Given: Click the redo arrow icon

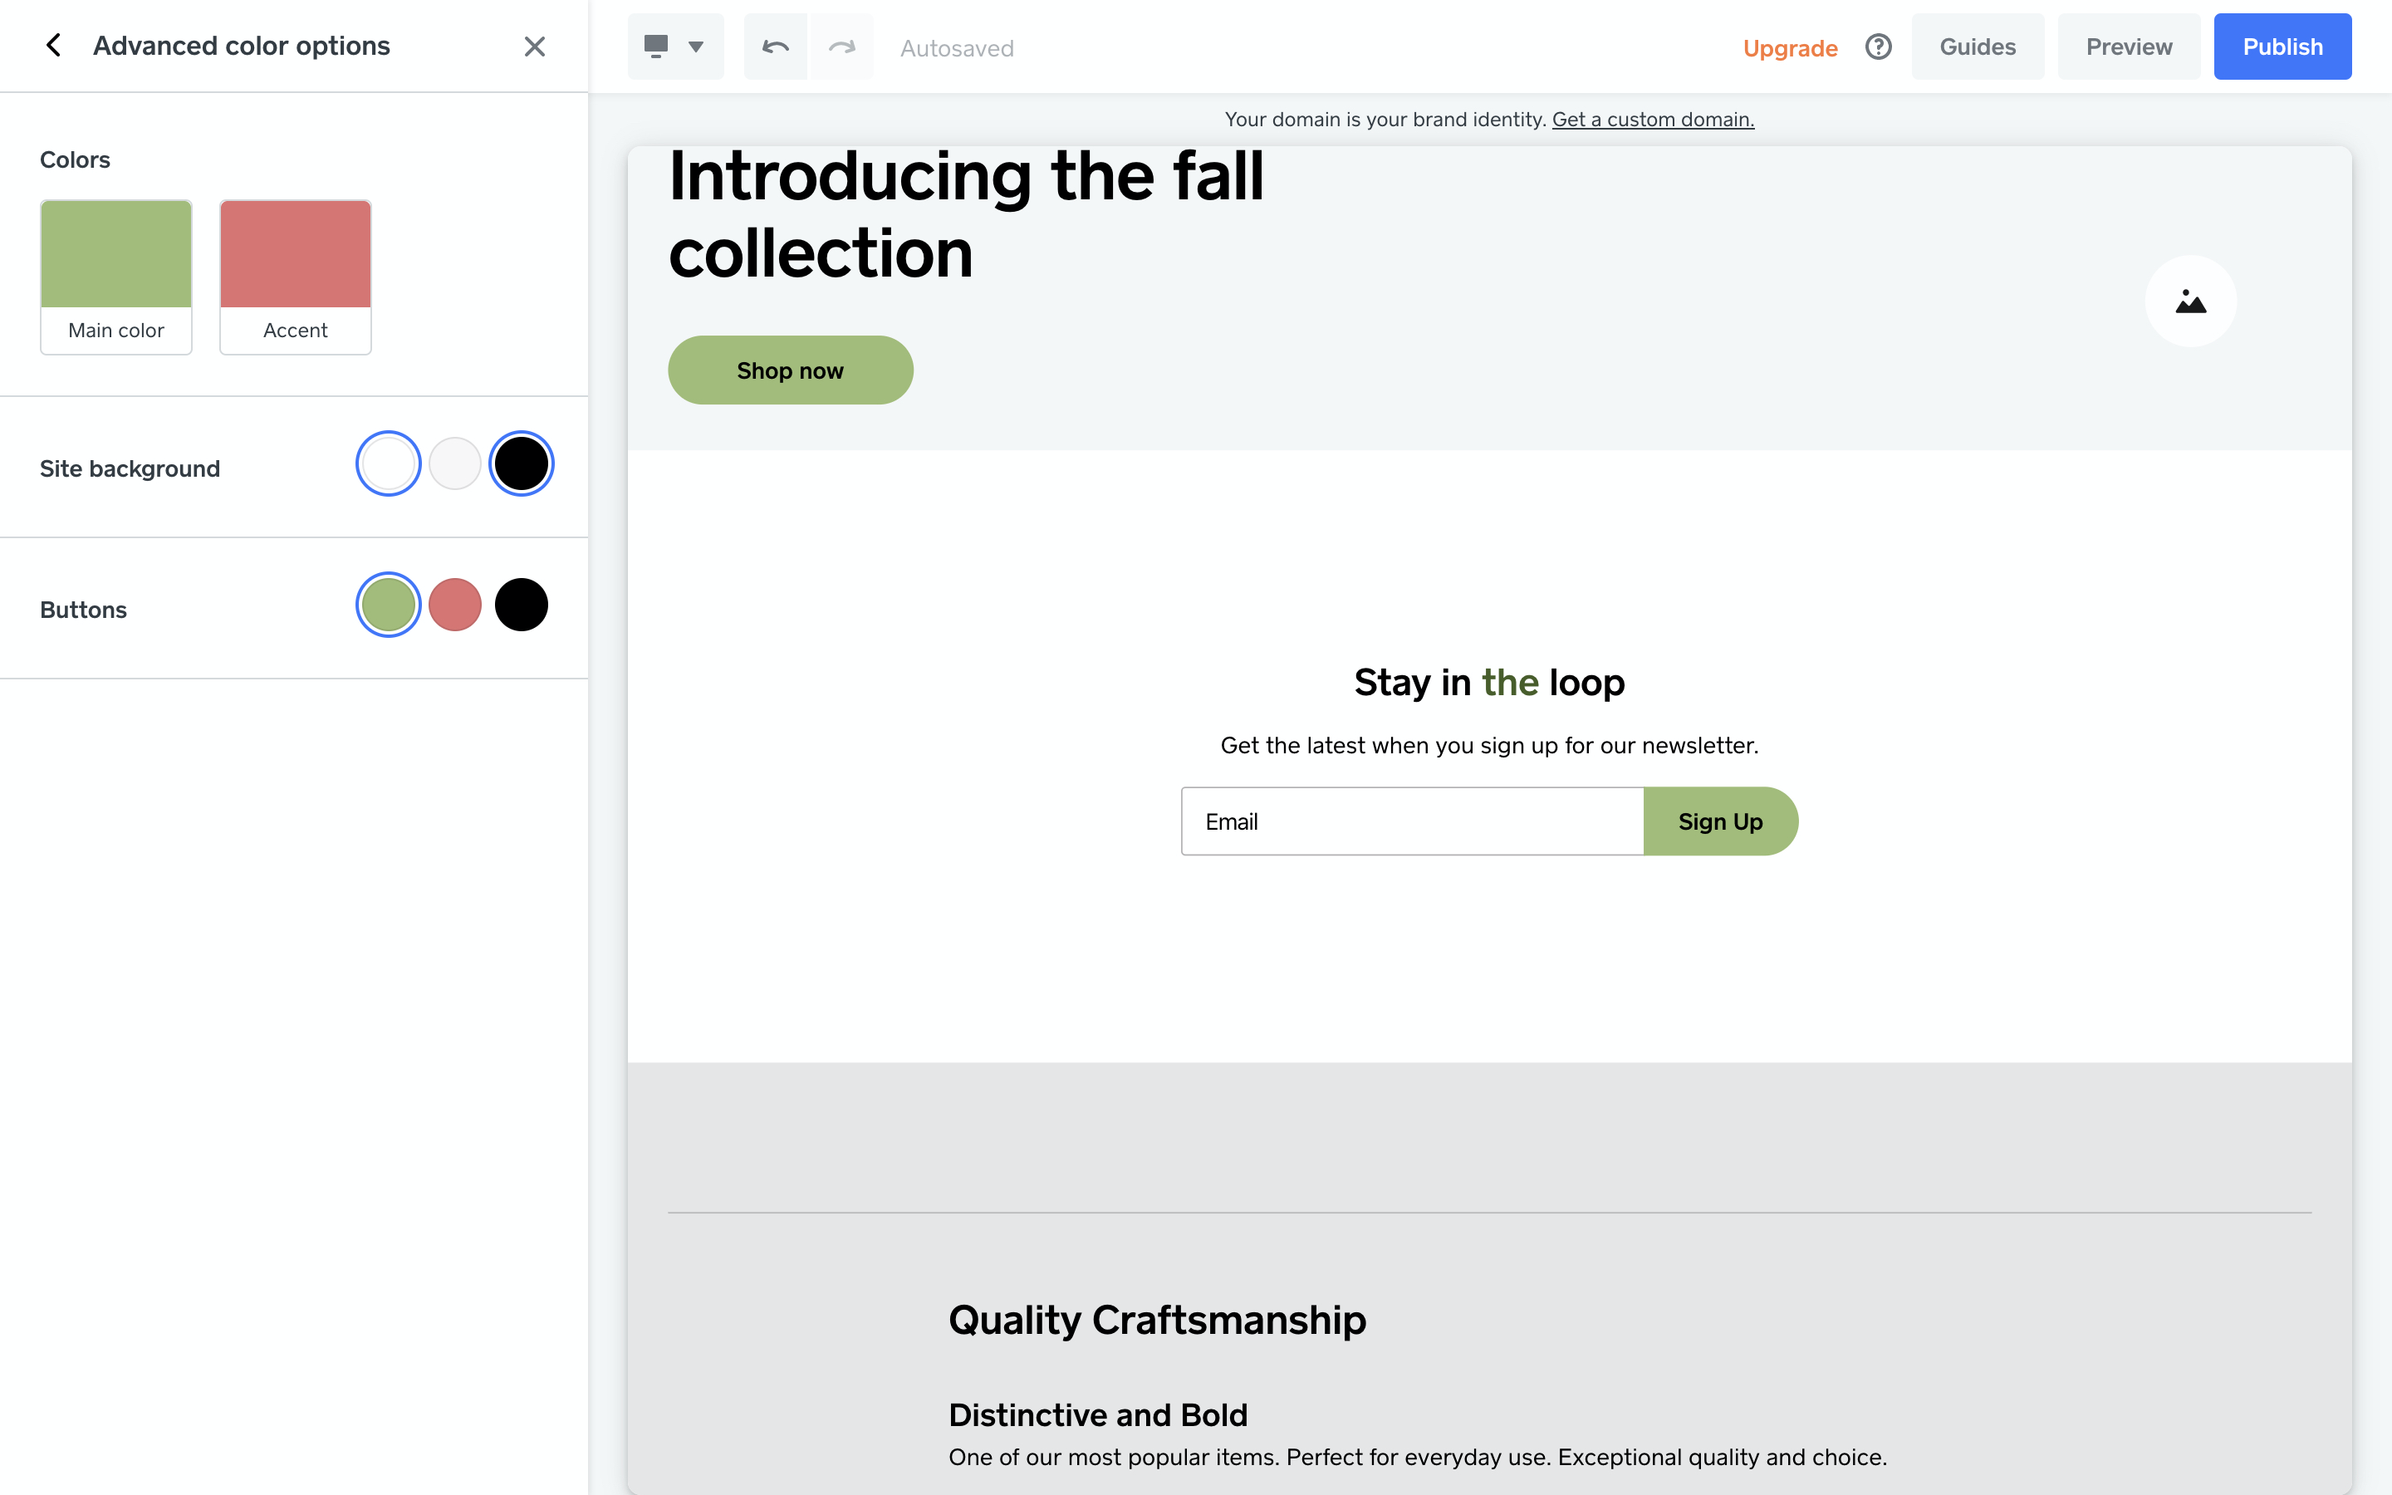Looking at the screenshot, I should point(841,47).
